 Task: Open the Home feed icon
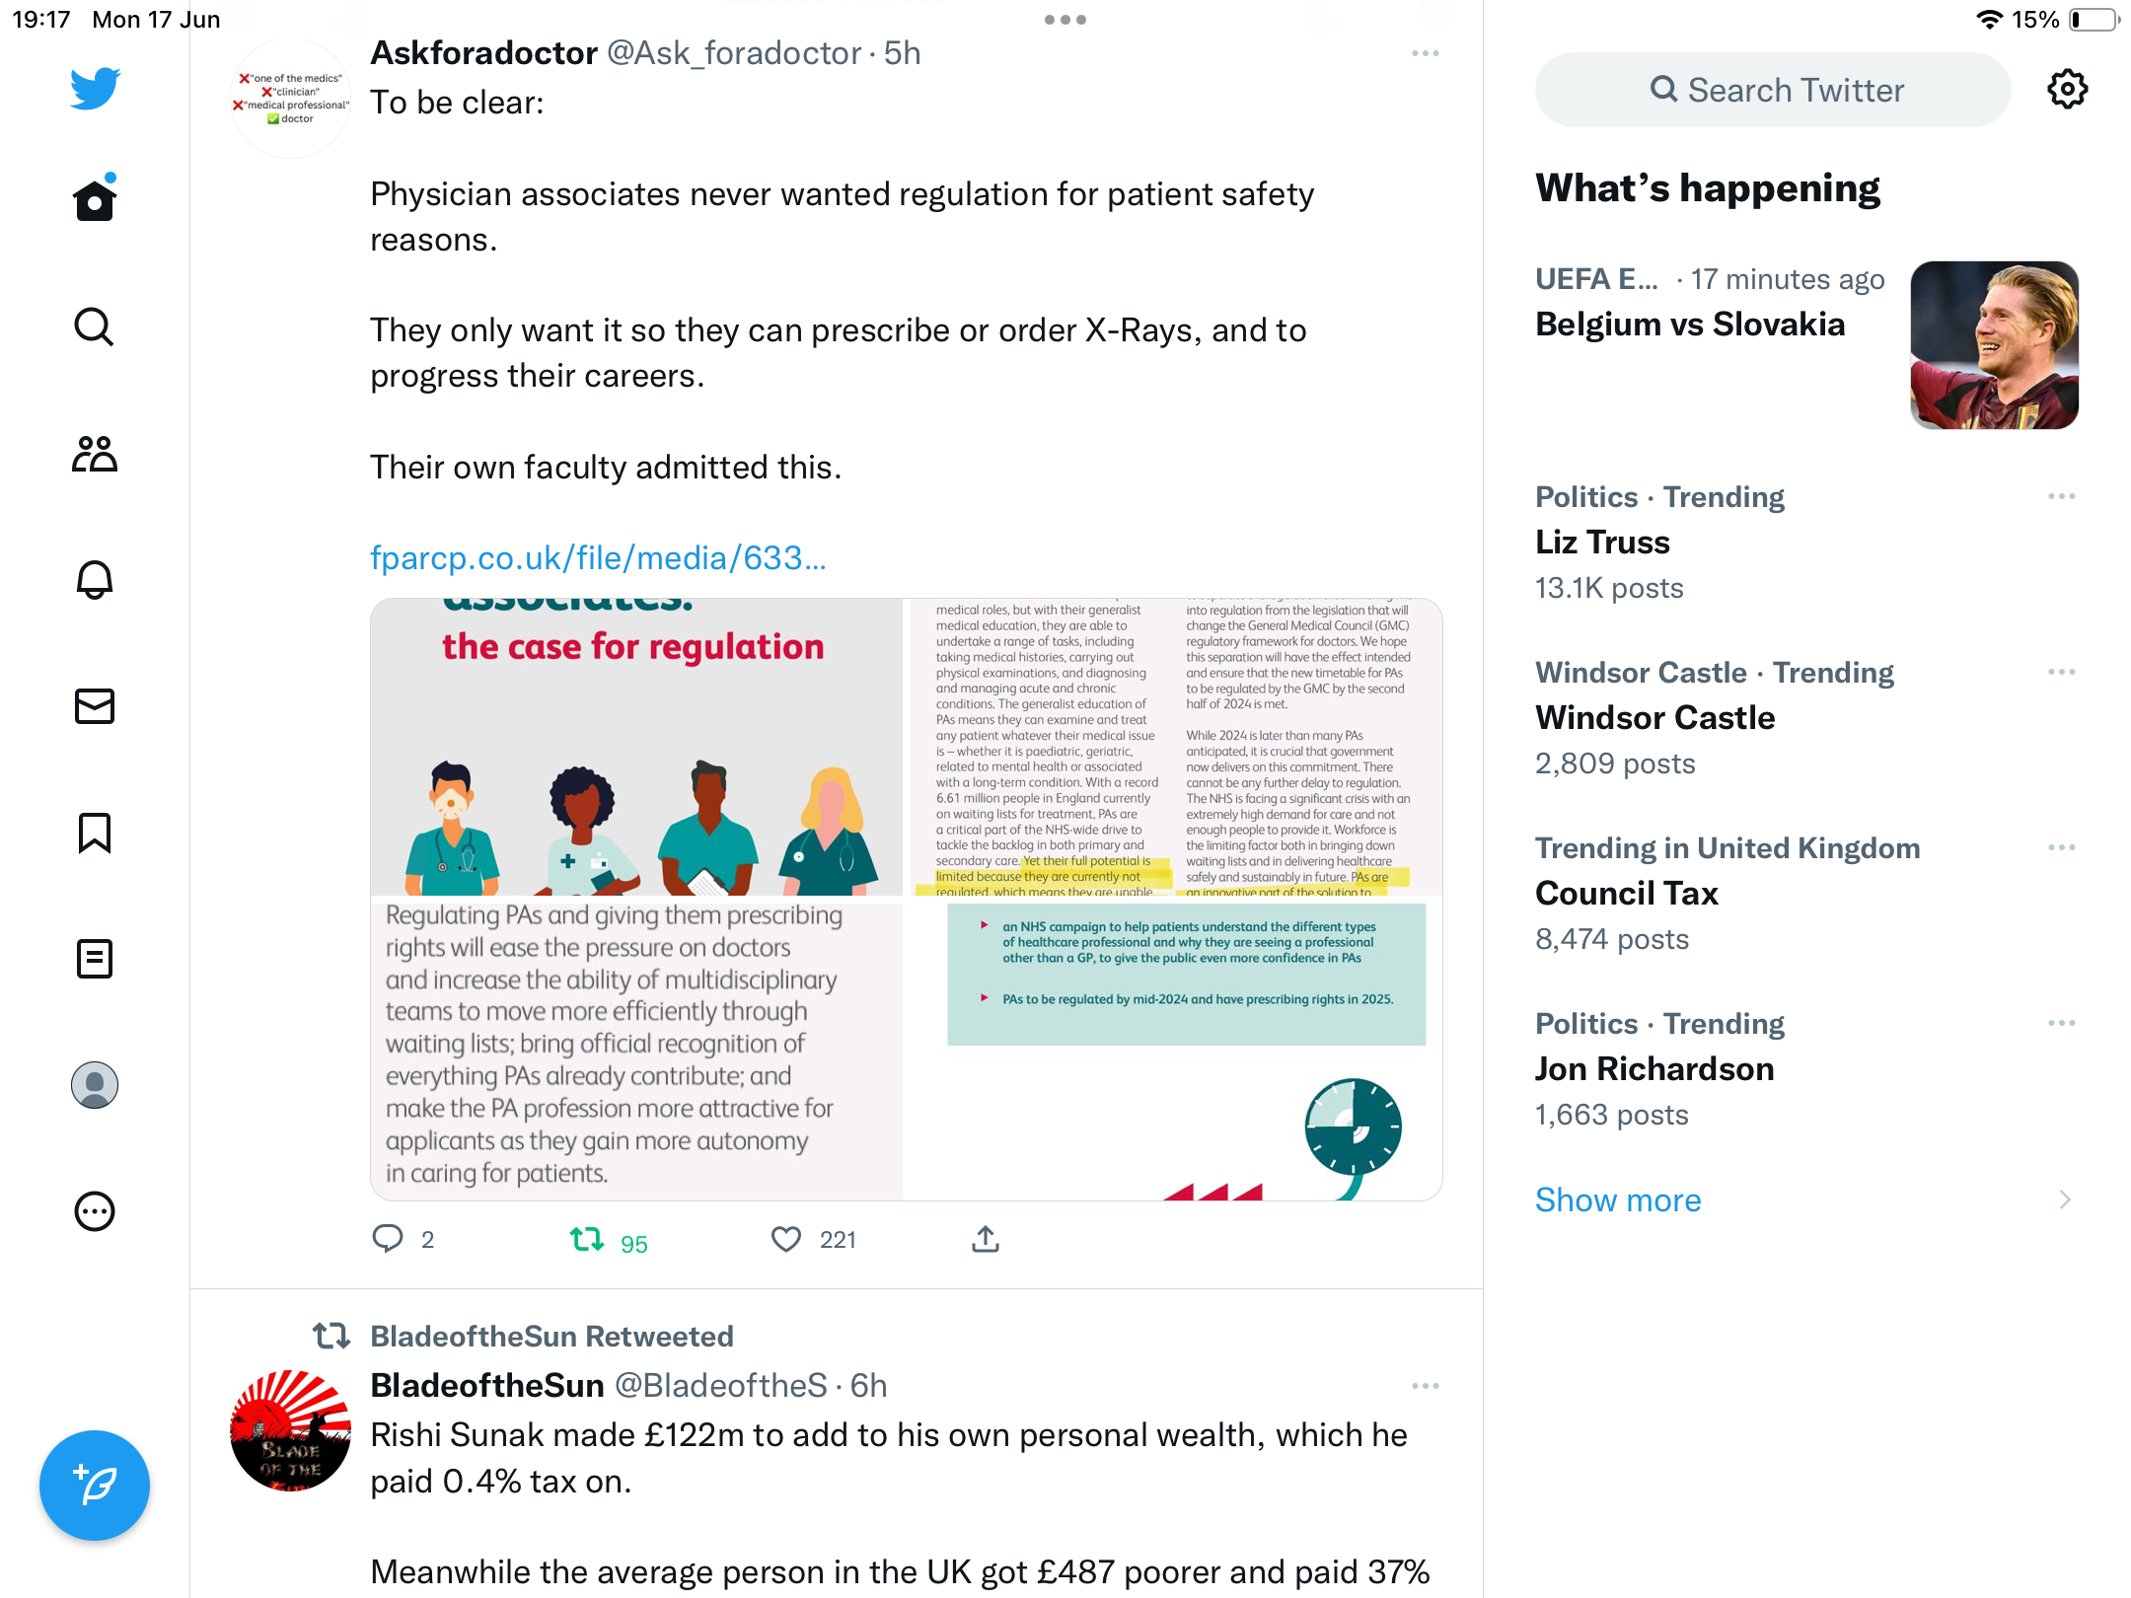95,200
